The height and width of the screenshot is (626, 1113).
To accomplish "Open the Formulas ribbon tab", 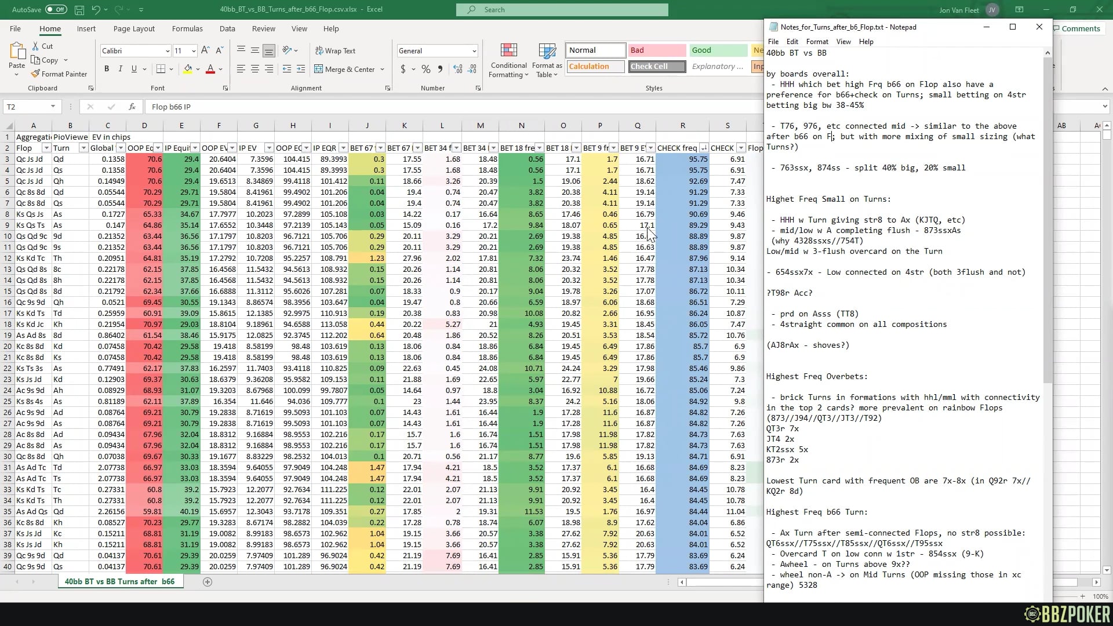I will tap(187, 28).
